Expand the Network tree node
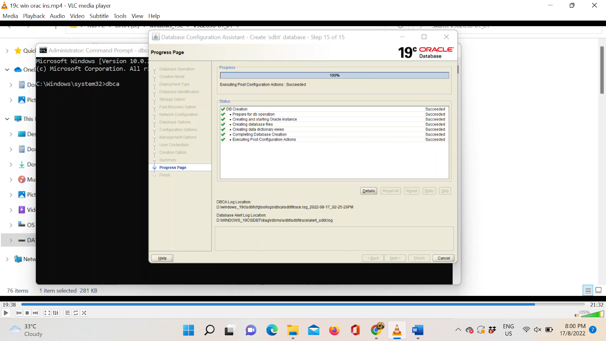606x341 pixels. coord(7,259)
